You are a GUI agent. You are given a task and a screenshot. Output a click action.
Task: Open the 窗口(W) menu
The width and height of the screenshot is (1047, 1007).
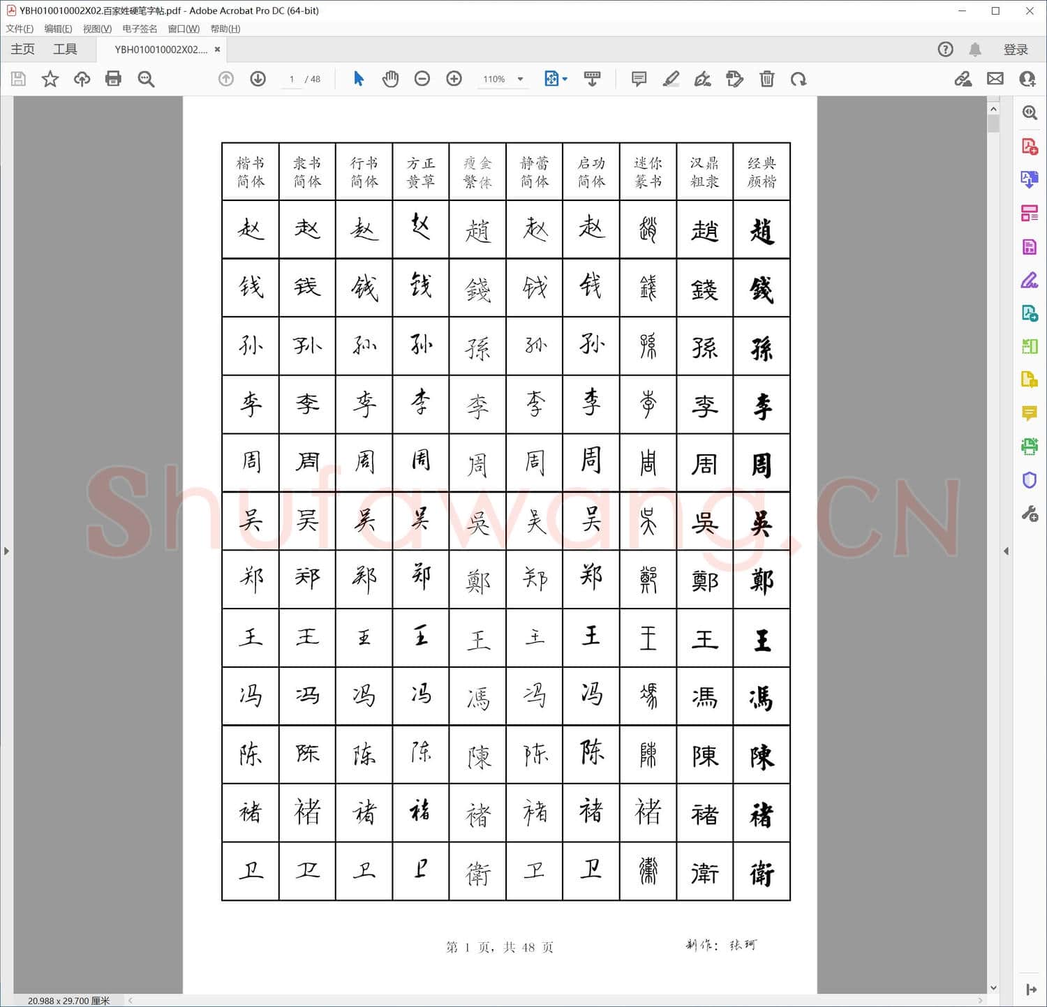pyautogui.click(x=184, y=29)
